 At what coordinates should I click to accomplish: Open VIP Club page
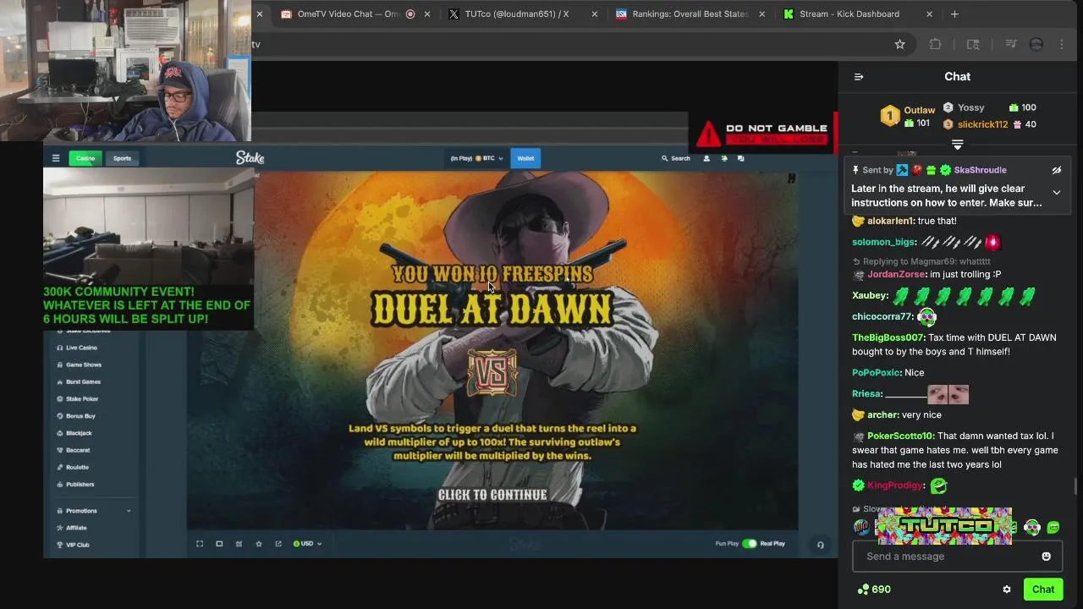[x=77, y=545]
